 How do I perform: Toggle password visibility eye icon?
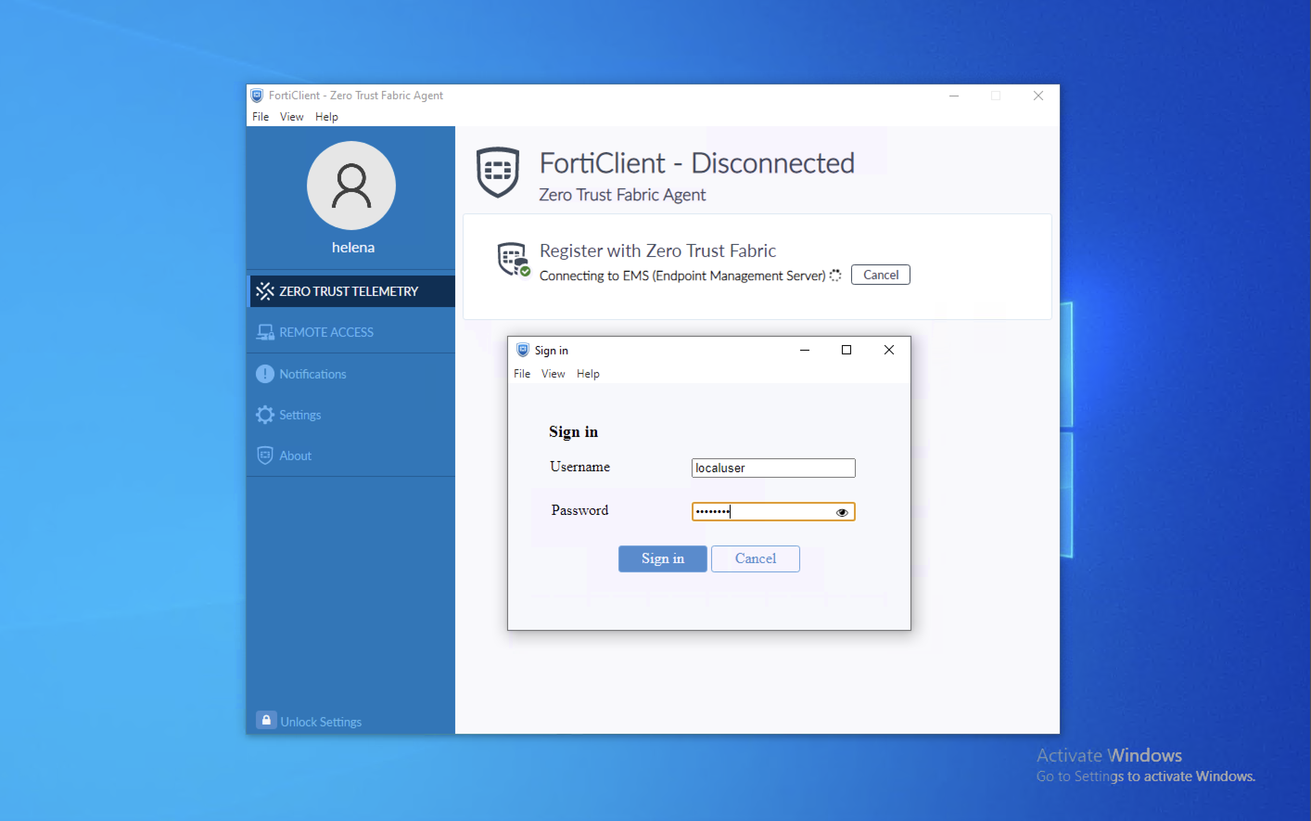pos(841,512)
